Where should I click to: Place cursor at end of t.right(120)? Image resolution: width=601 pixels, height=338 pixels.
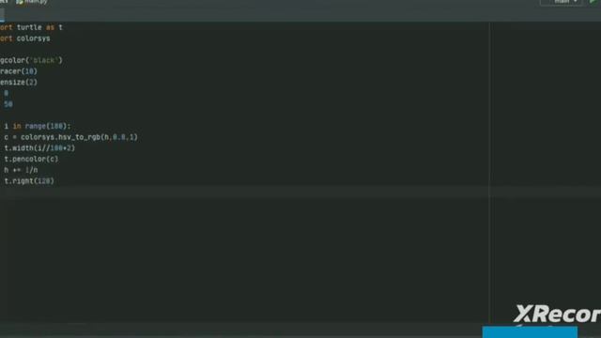click(54, 181)
